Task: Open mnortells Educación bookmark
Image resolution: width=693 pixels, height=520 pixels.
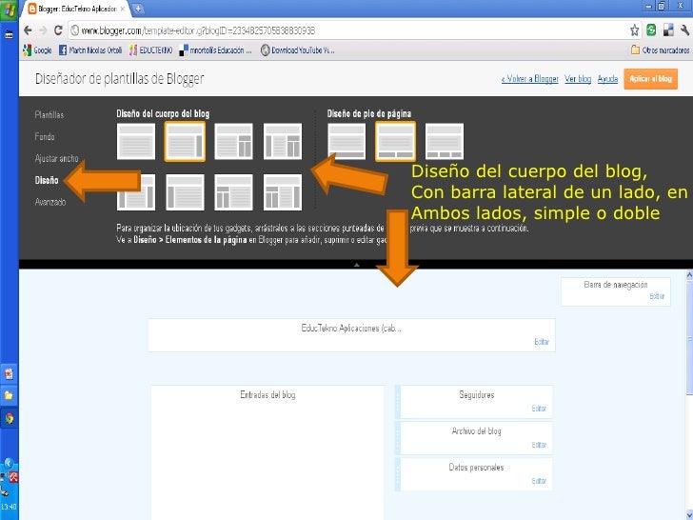Action: pos(215,50)
